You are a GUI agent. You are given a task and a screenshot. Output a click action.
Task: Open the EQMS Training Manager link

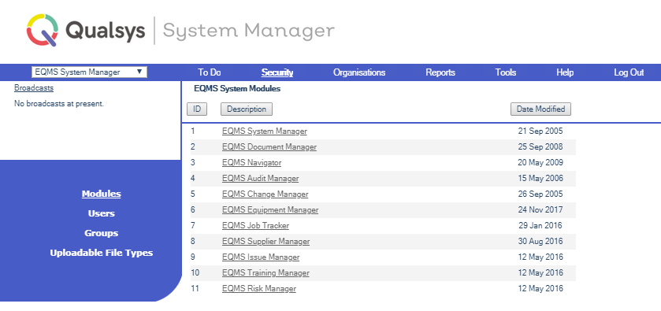click(x=266, y=272)
